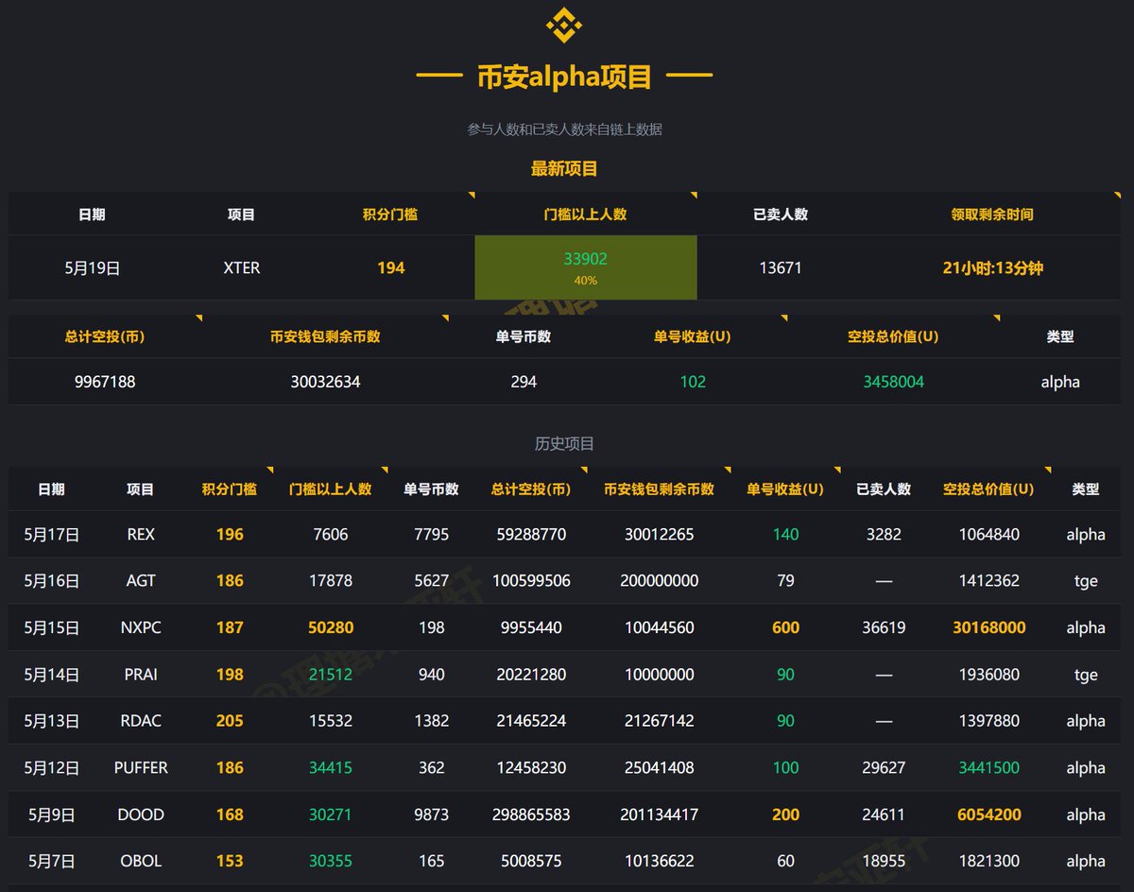Click 单号收益(U) header in history table

[785, 489]
